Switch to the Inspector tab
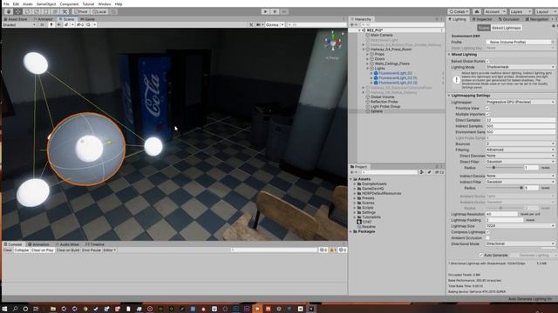The height and width of the screenshot is (313, 558). pyautogui.click(x=482, y=19)
